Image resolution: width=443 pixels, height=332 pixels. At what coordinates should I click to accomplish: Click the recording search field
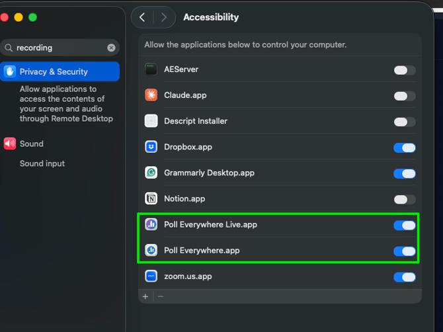pyautogui.click(x=60, y=48)
